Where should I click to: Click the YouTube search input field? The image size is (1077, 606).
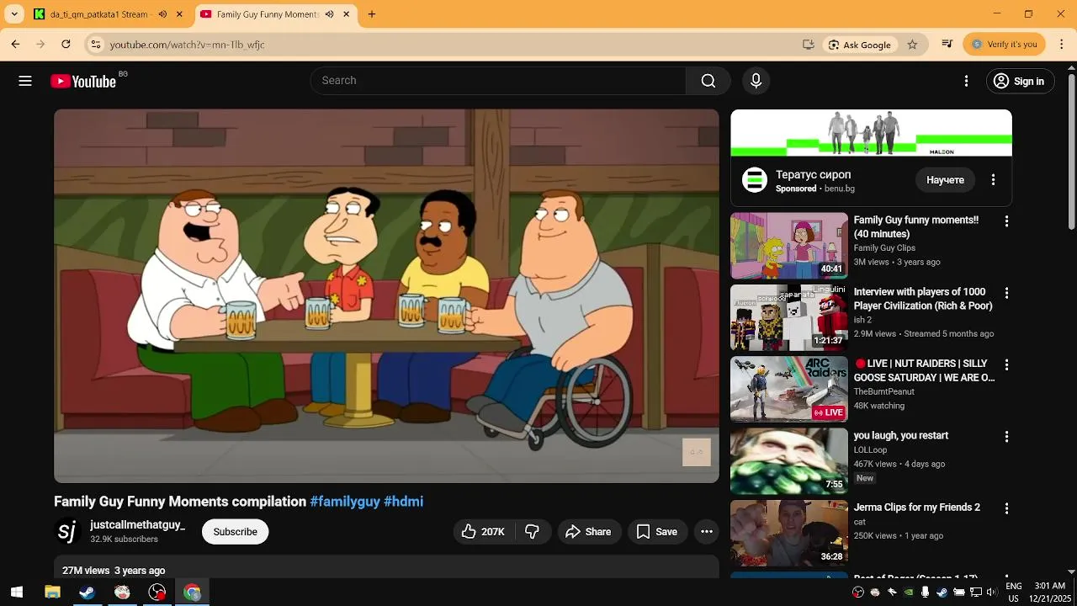pyautogui.click(x=498, y=81)
